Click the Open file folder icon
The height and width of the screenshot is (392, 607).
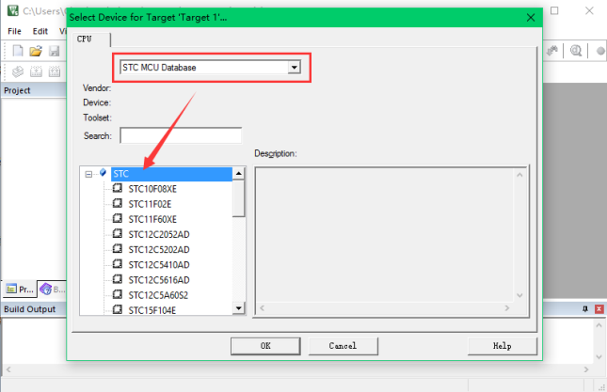pyautogui.click(x=36, y=51)
